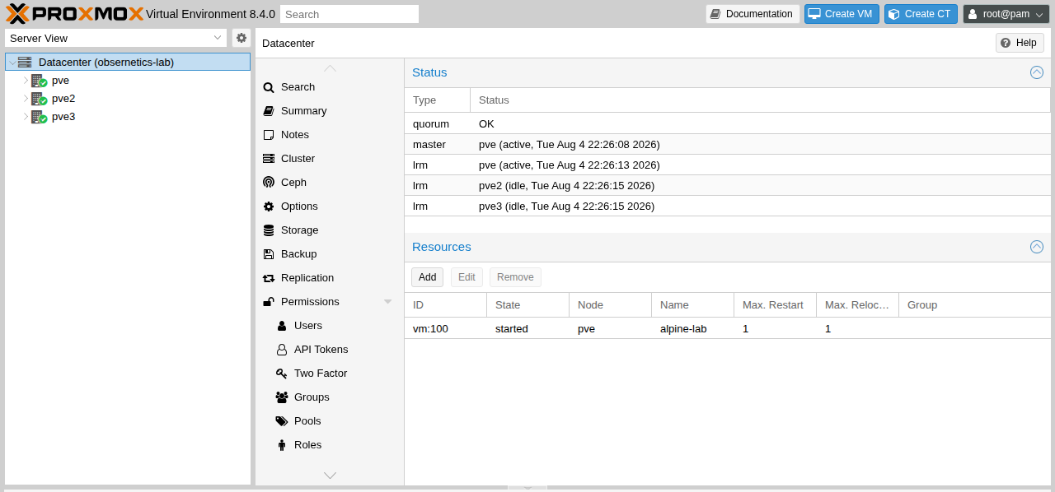Open the Replication menu item
Viewport: 1055px width, 492px height.
pos(330,278)
